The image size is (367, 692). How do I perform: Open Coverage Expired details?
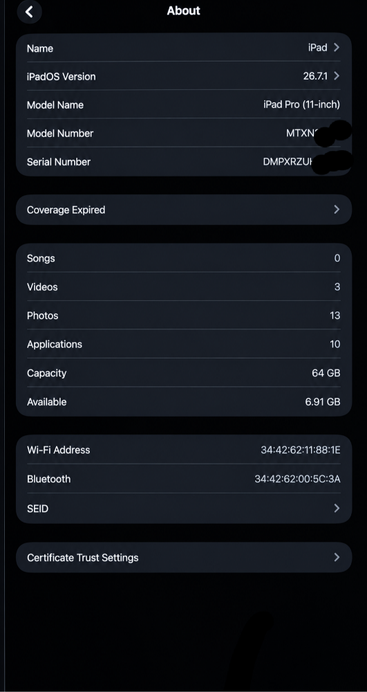point(184,210)
